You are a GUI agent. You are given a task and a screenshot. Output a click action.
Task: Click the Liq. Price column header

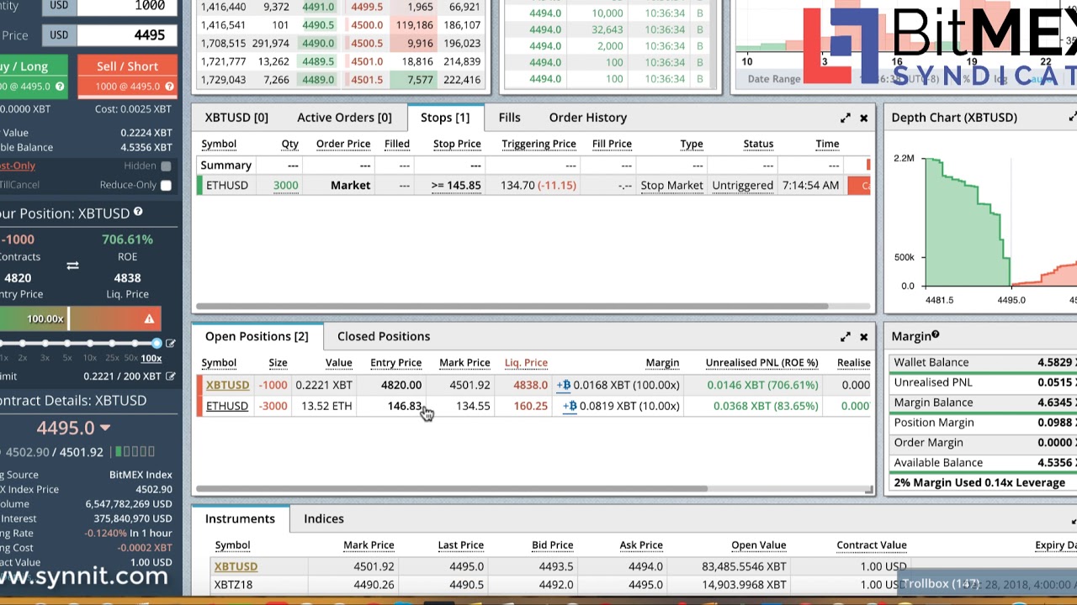[526, 362]
